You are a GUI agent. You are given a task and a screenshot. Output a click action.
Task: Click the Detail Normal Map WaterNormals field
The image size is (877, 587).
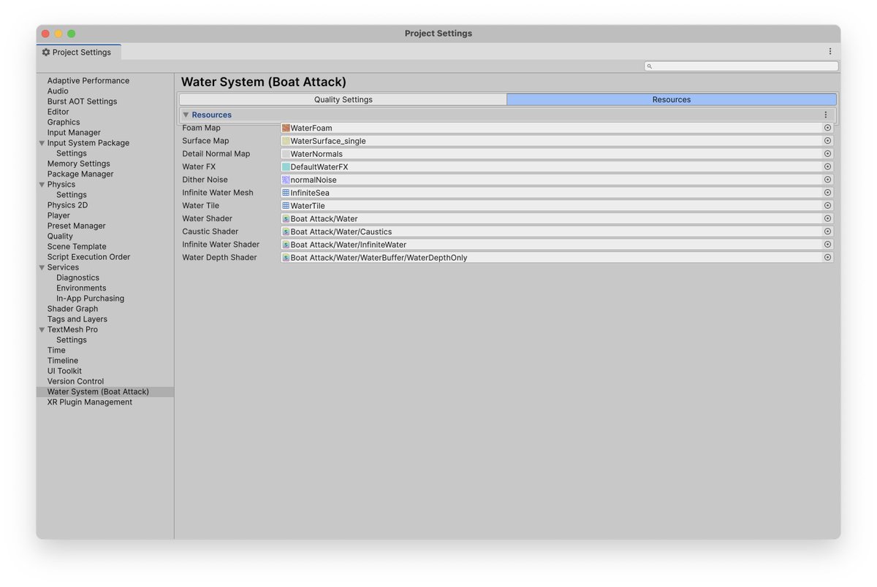557,154
